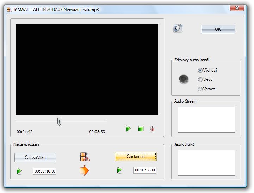Click the application icon in the title bar
Viewport: 254px width, 193px height.
click(9, 10)
